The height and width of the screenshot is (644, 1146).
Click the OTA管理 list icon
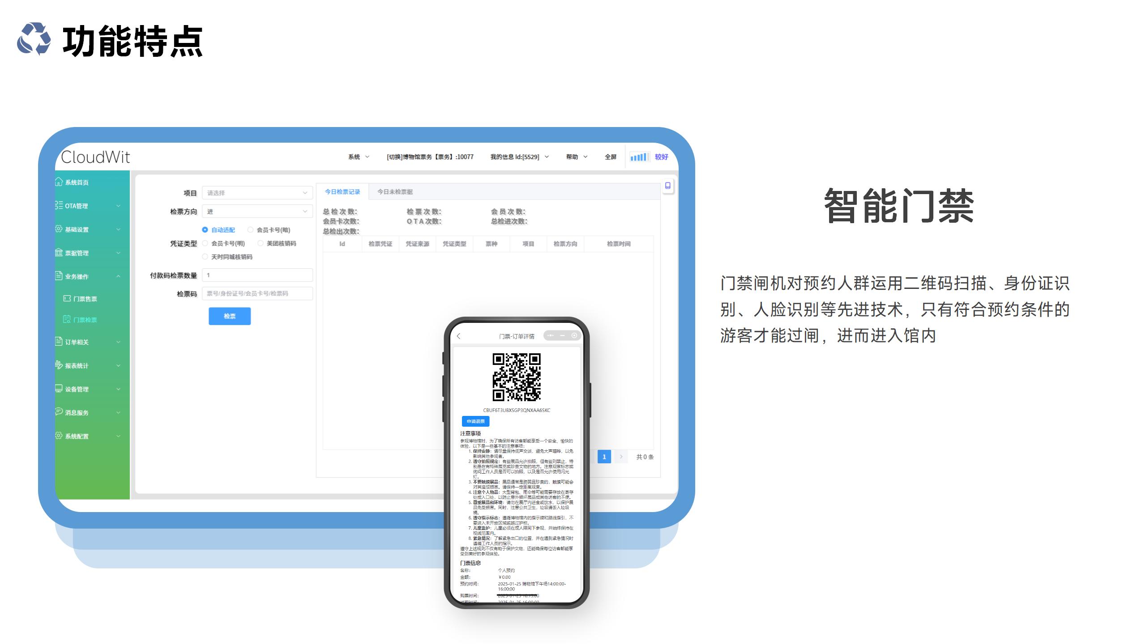[x=59, y=205]
